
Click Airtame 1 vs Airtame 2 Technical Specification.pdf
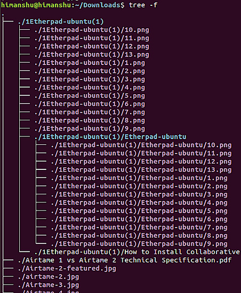tap(125, 260)
